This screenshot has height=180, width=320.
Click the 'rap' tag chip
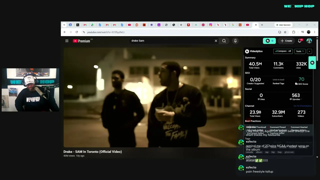pos(267,152)
